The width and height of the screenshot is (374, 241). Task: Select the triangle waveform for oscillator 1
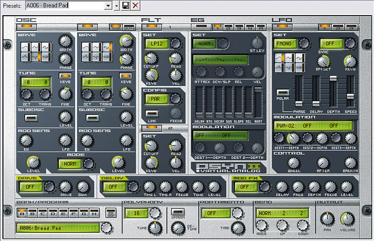point(36,47)
